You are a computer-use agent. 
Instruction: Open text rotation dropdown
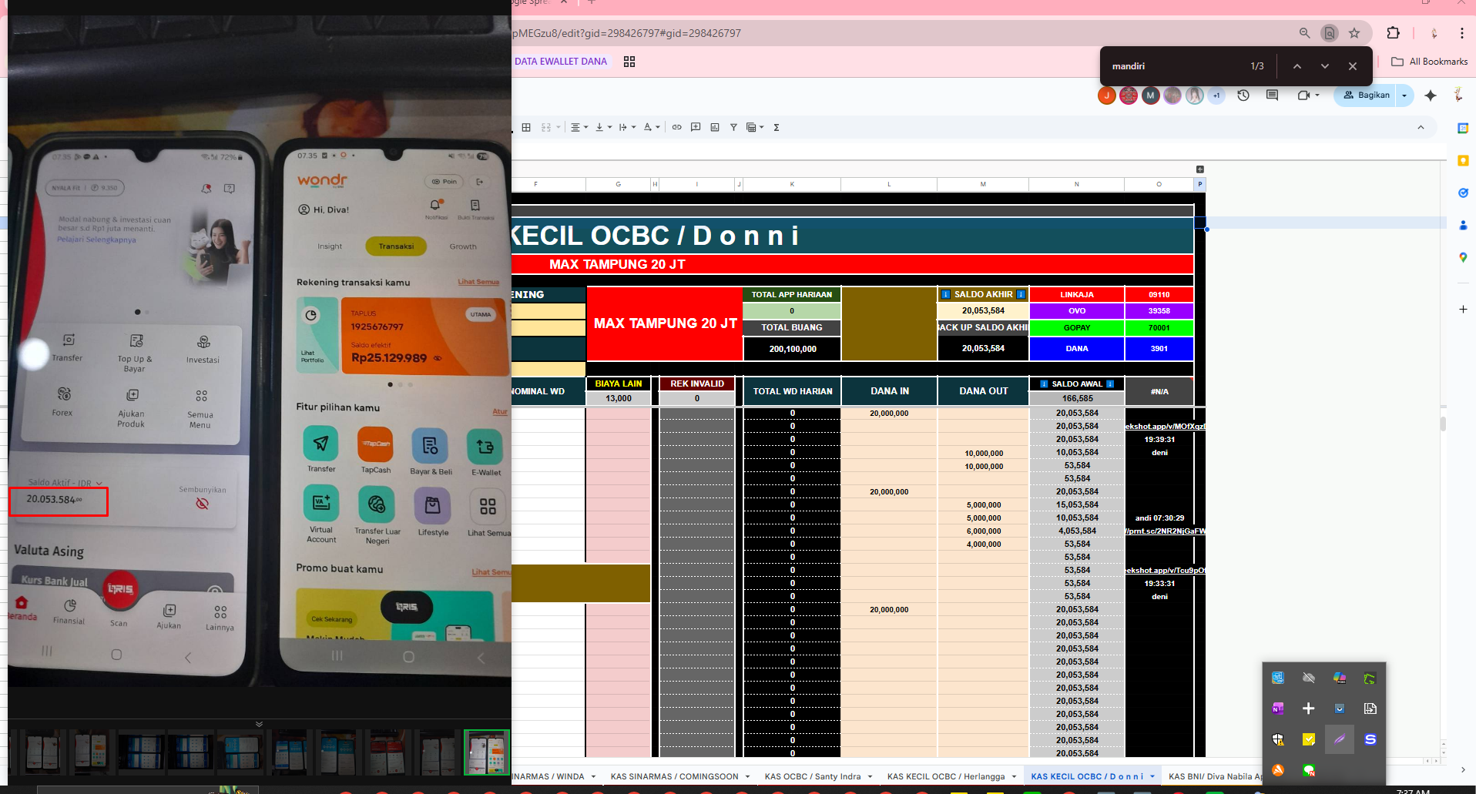[628, 127]
